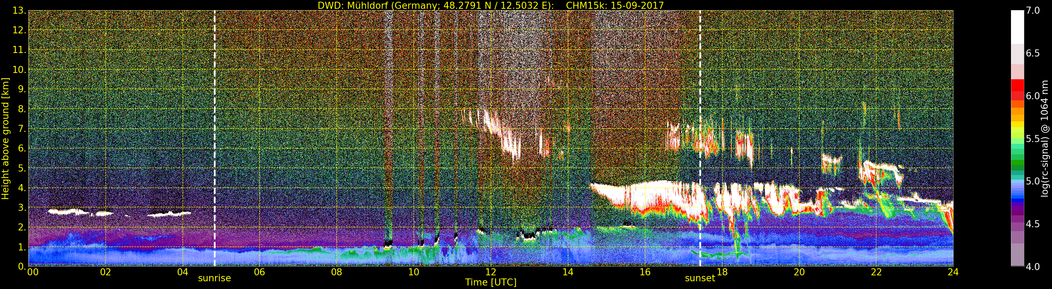Screen dimensions: 1052x289
Task: Pick the white band atop the colorbar
Action: (x=1017, y=27)
